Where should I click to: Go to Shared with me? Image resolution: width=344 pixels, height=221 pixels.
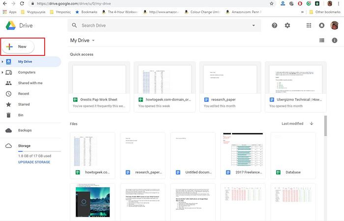click(30, 83)
